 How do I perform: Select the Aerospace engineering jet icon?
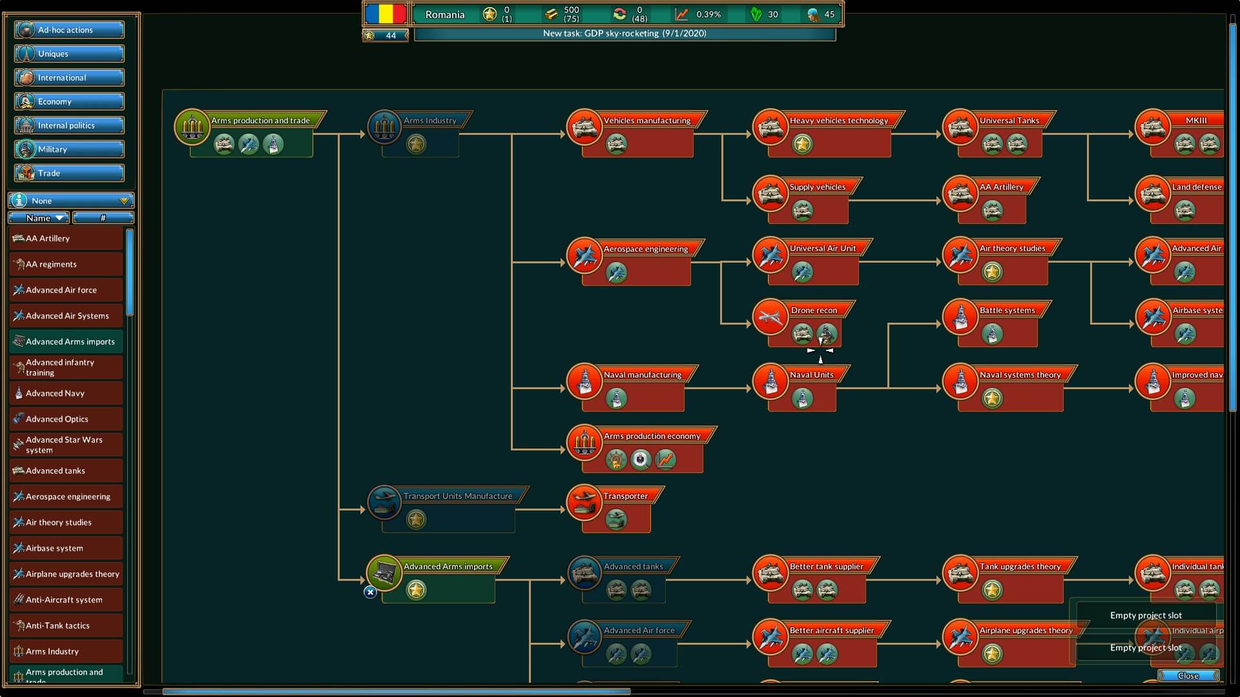tap(584, 256)
